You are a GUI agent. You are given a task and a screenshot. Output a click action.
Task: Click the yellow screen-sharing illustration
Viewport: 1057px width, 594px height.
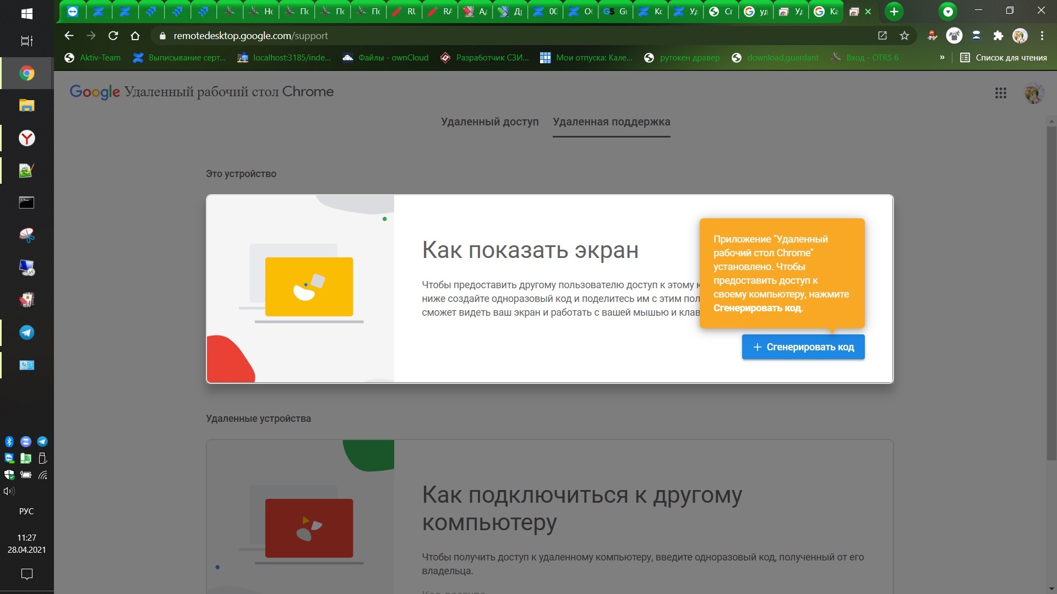(309, 287)
